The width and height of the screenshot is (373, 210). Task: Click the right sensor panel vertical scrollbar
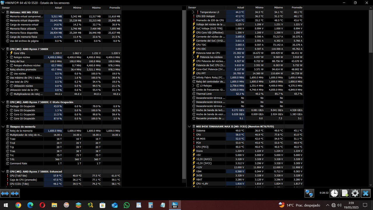tap(371, 32)
